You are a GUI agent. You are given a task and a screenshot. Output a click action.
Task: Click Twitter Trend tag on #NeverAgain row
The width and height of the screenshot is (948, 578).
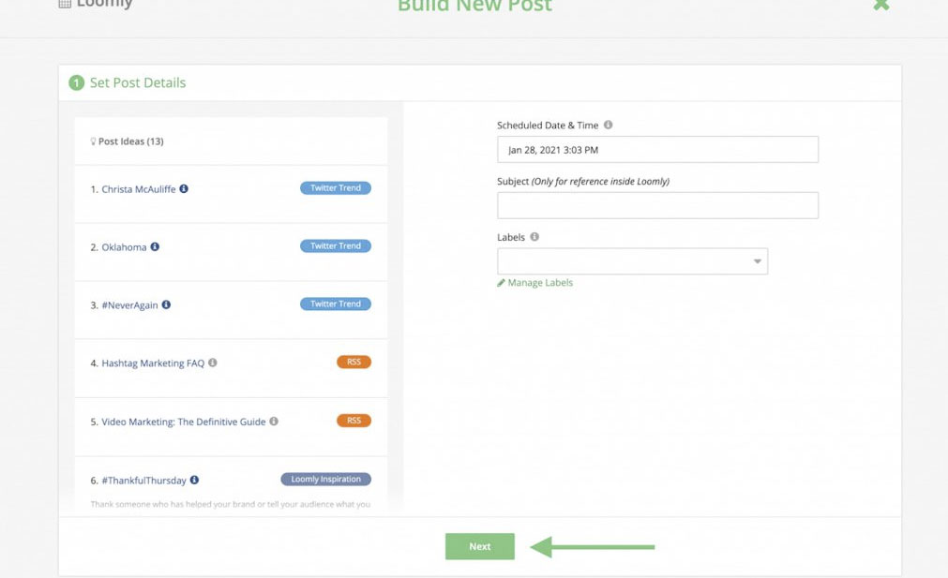click(x=336, y=304)
